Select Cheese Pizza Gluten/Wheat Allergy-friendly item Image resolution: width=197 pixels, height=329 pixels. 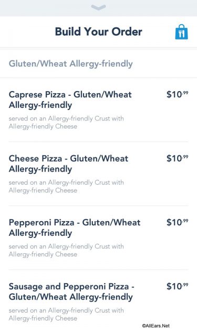pyautogui.click(x=98, y=174)
